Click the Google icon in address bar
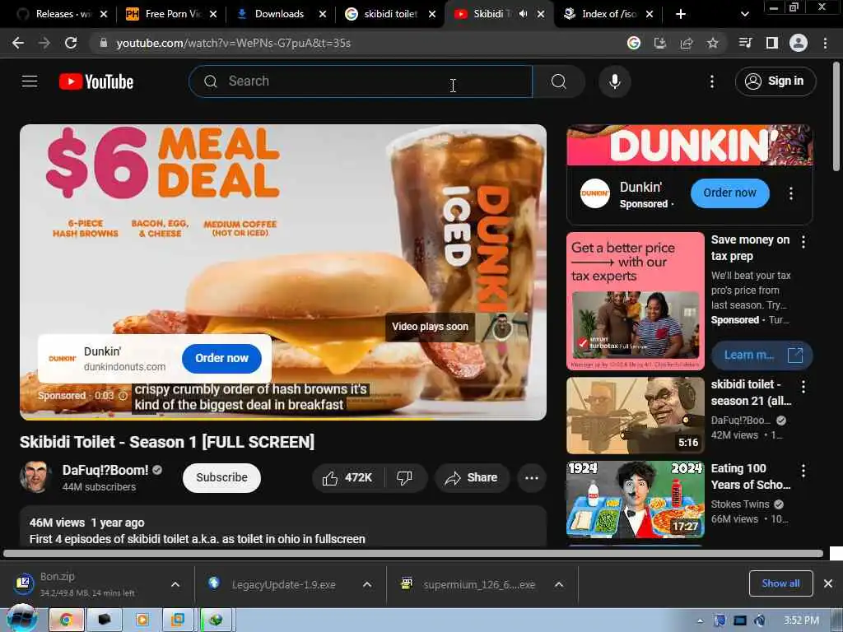 [x=634, y=43]
